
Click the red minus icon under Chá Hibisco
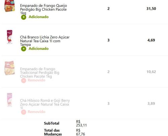(24, 112)
